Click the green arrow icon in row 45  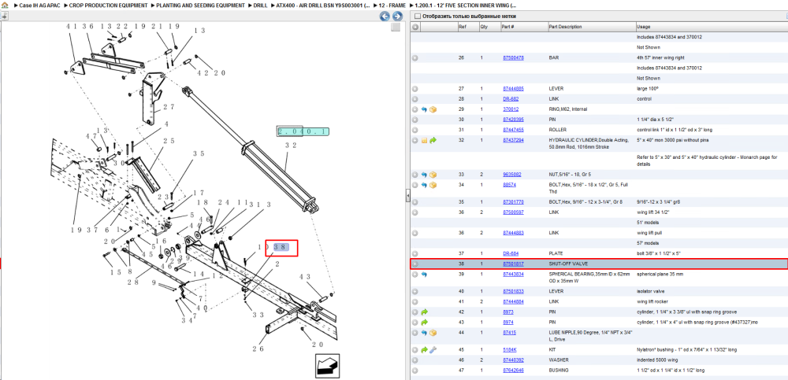coord(424,350)
